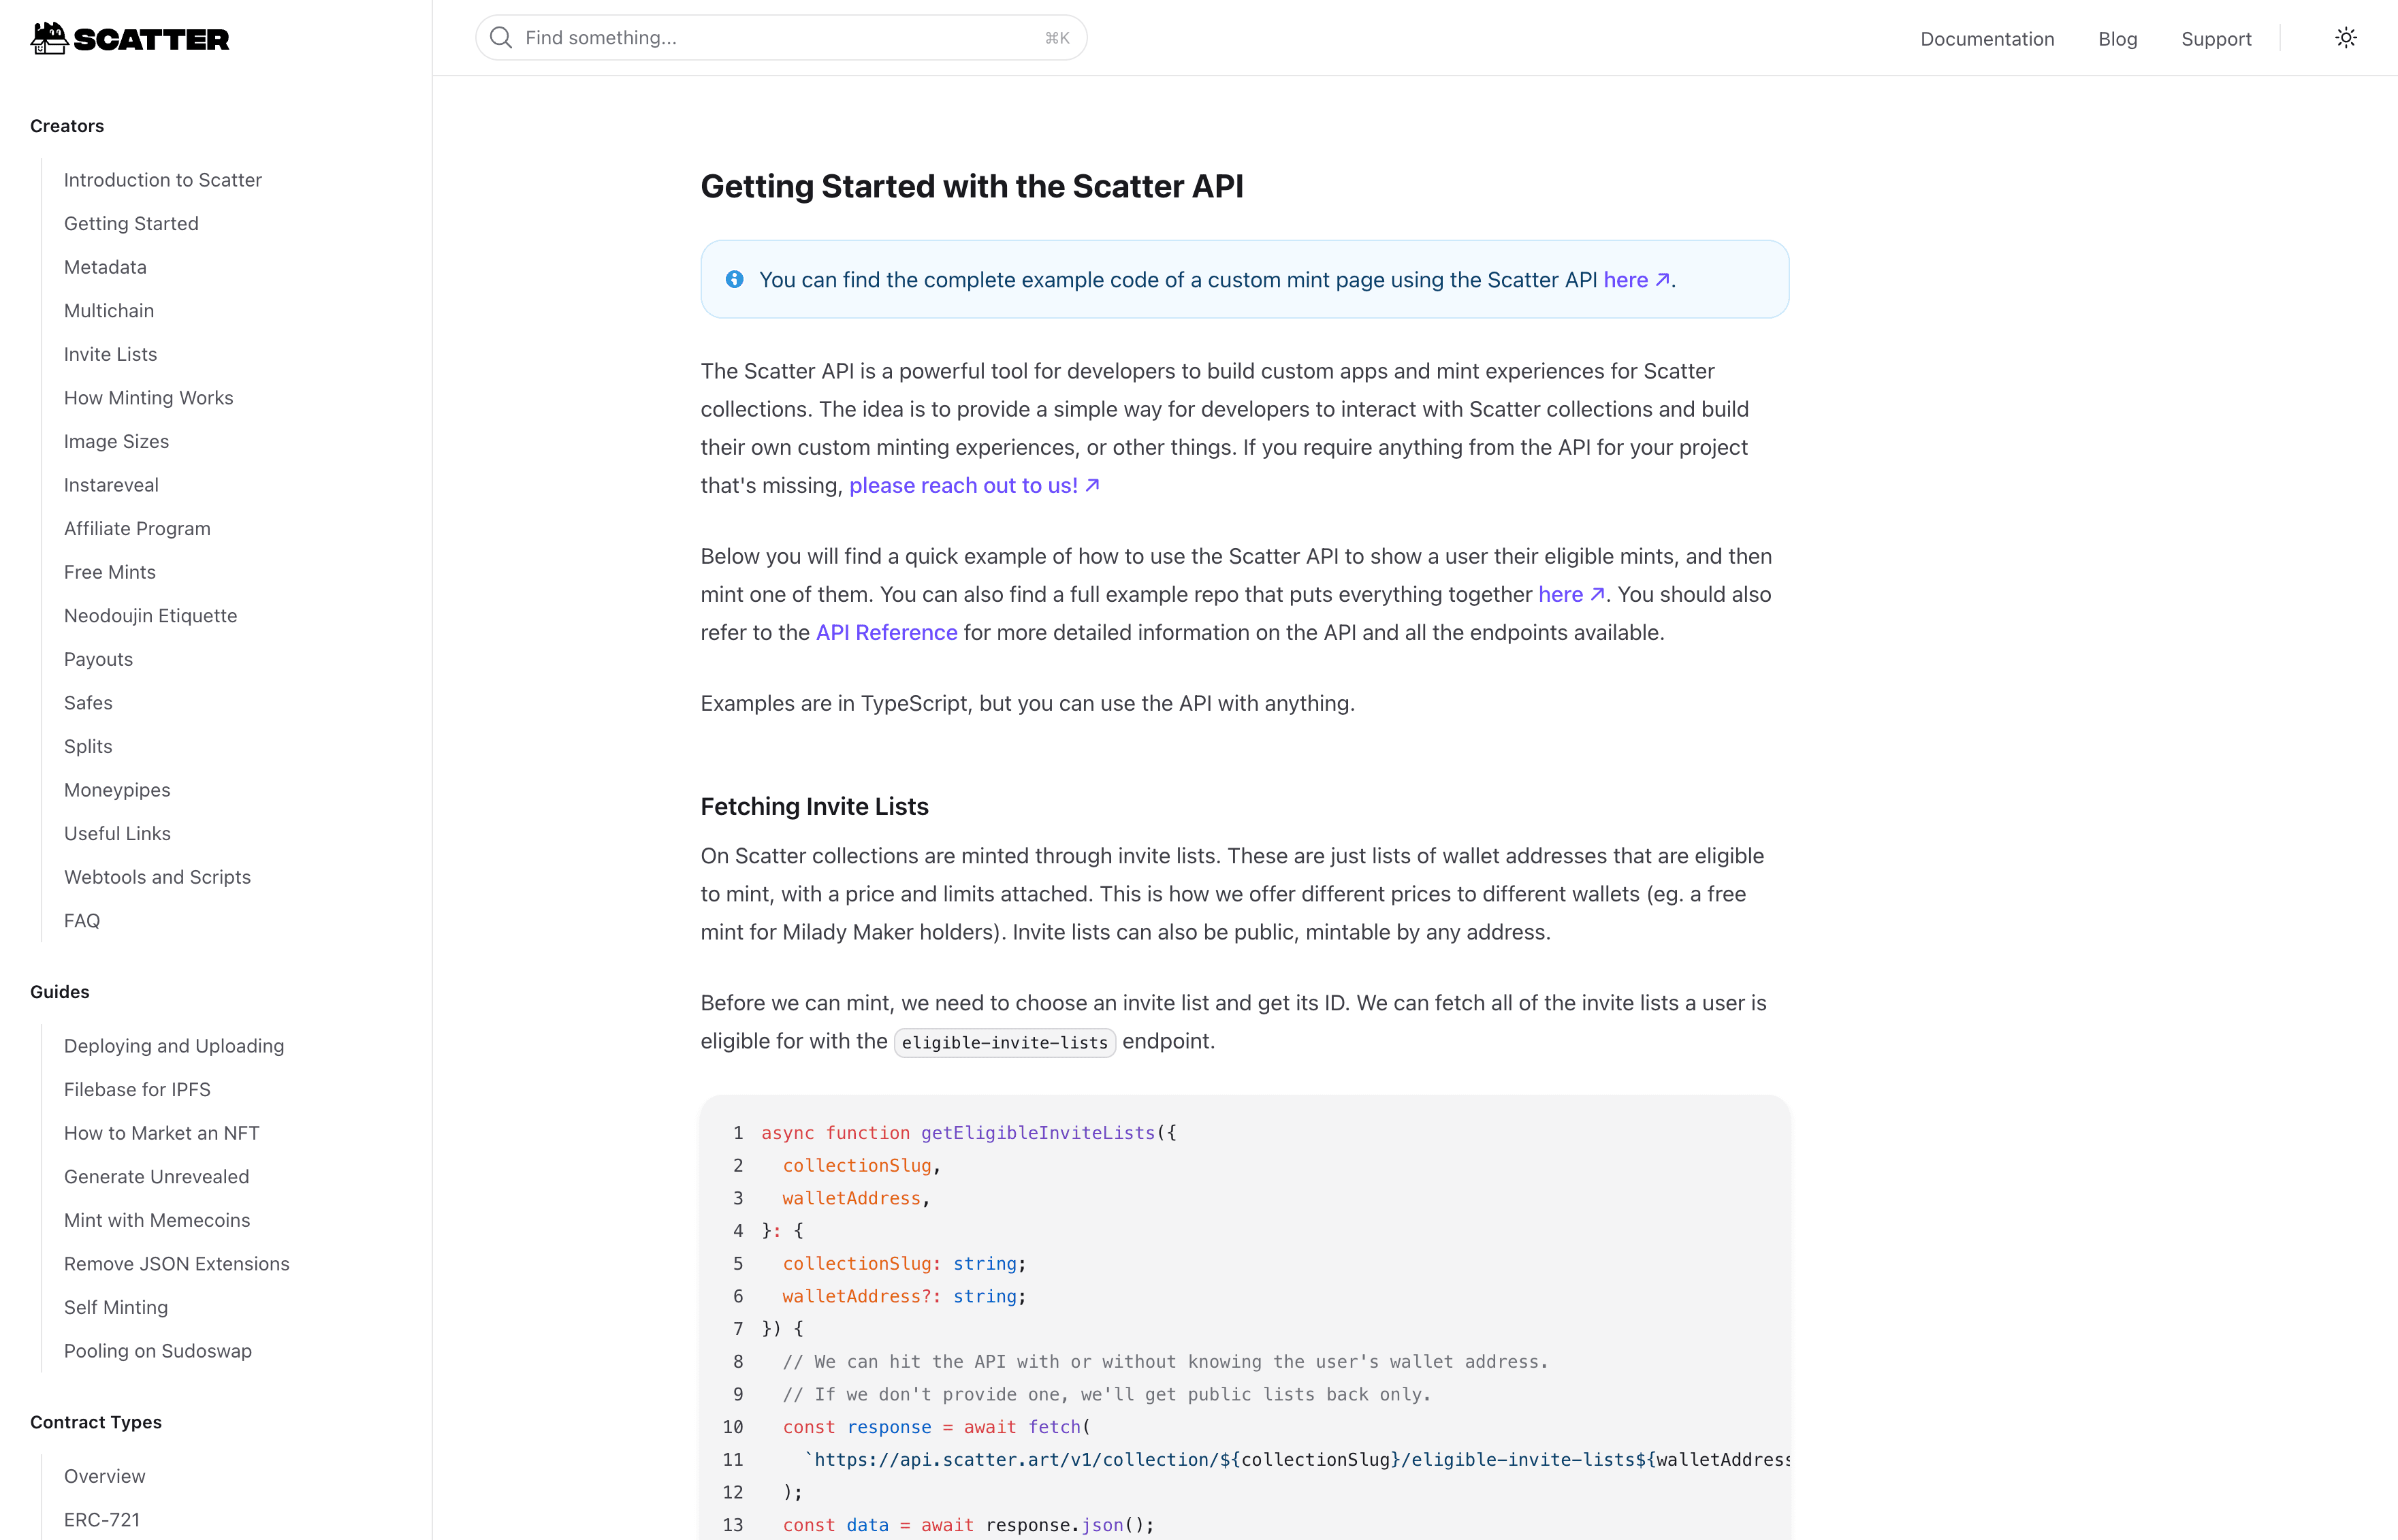This screenshot has height=1540, width=2398.
Task: Follow the 'please reach out to us!' link
Action: click(x=963, y=485)
